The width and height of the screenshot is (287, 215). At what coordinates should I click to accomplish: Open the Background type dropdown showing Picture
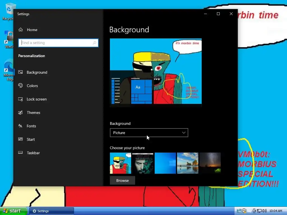[149, 133]
